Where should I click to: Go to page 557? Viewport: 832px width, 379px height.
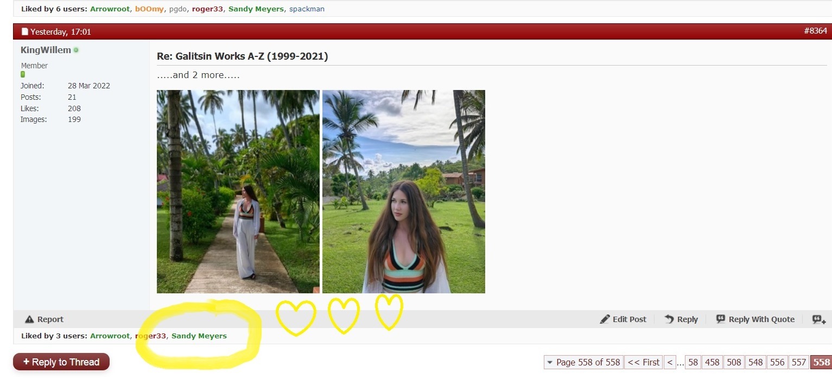(799, 362)
